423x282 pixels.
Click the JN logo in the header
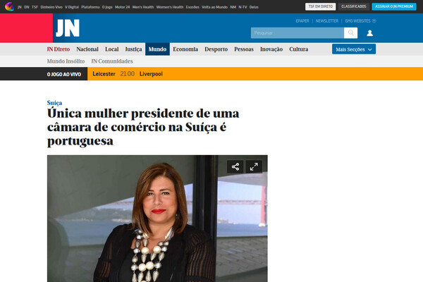pyautogui.click(x=68, y=27)
